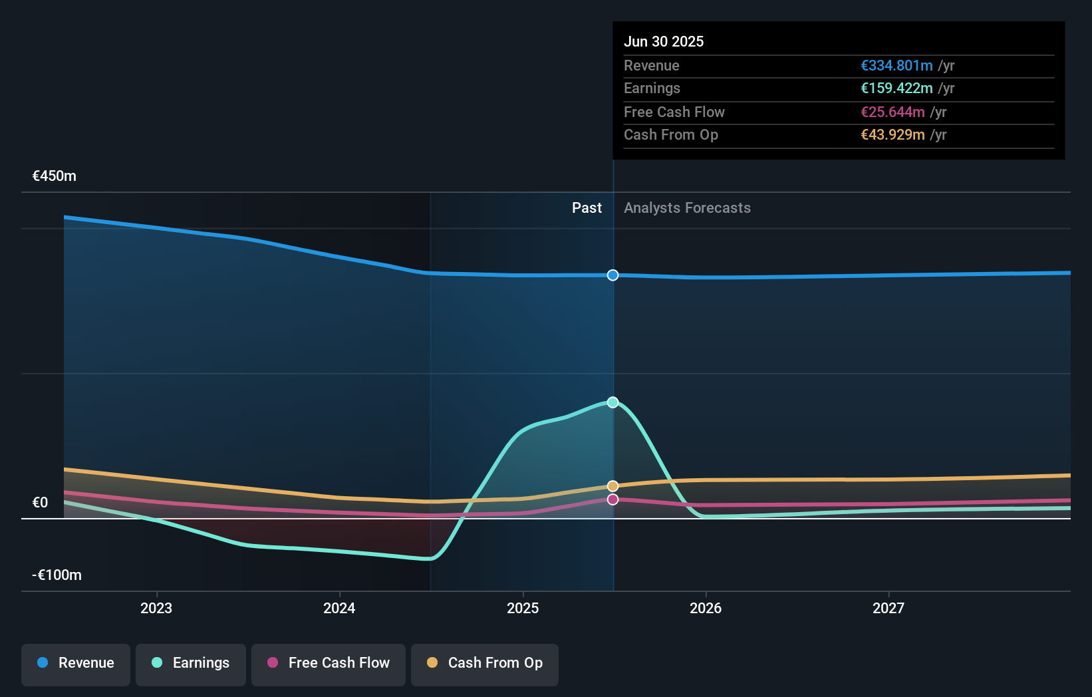Hide the Cash From Op line via its legend

484,663
